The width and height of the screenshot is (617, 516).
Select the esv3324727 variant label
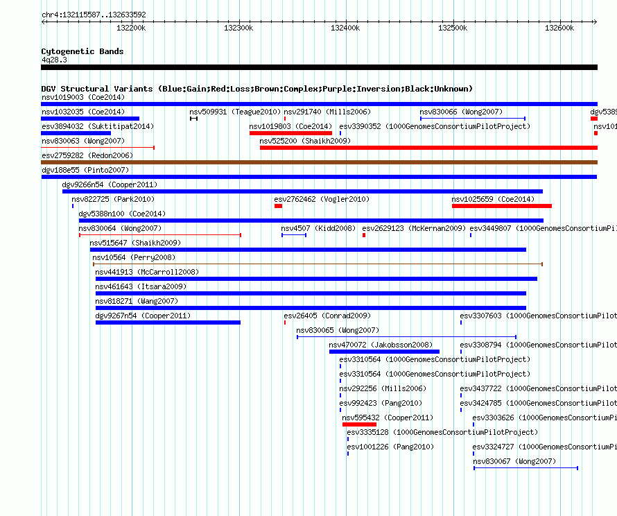[545, 447]
